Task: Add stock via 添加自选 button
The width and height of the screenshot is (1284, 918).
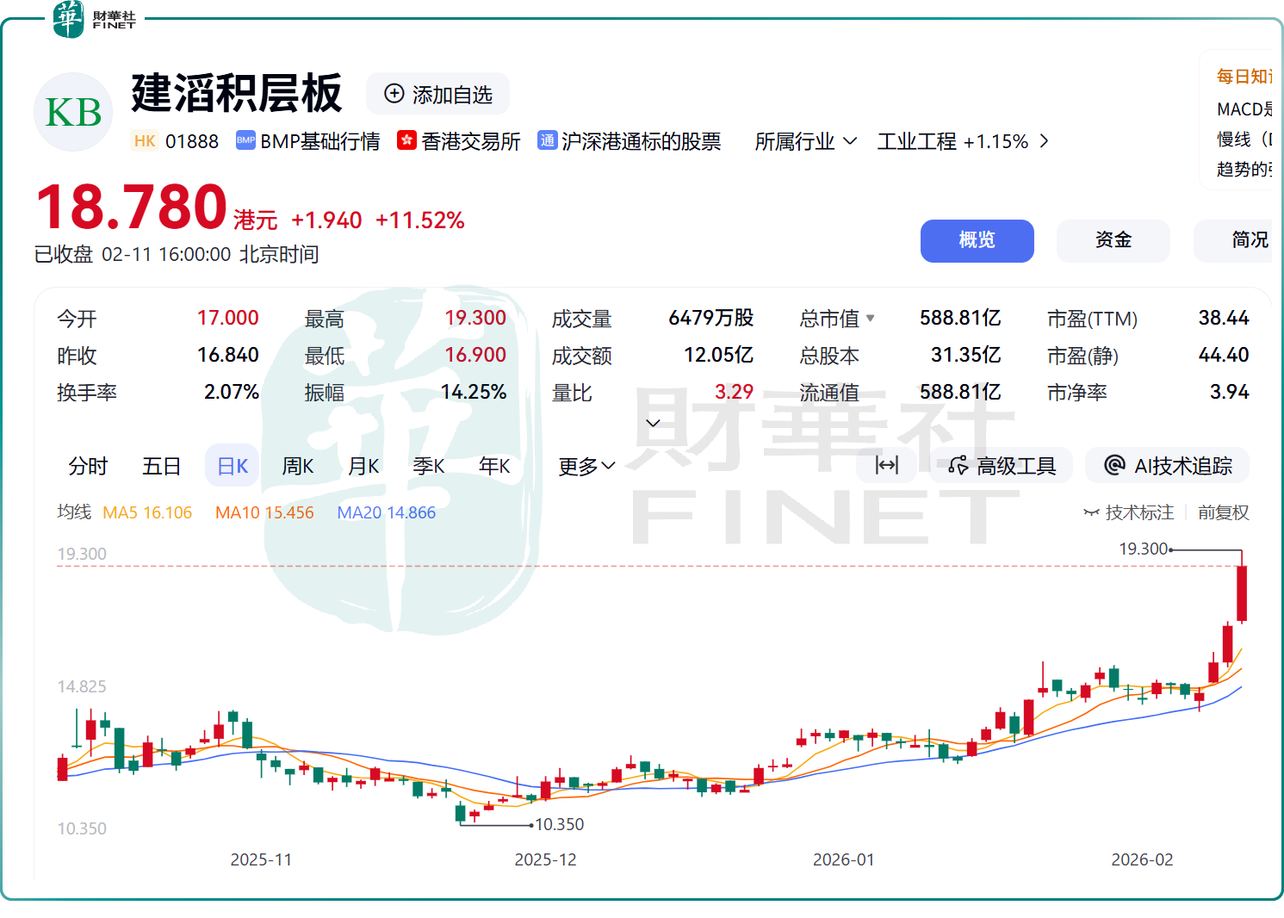Action: pyautogui.click(x=437, y=94)
